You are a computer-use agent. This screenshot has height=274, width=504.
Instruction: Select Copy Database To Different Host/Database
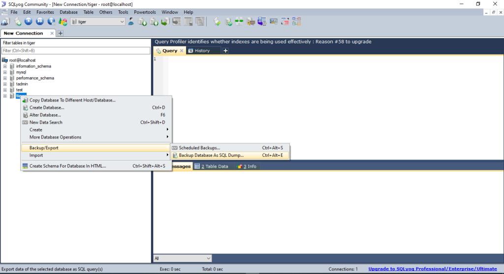tap(96, 100)
